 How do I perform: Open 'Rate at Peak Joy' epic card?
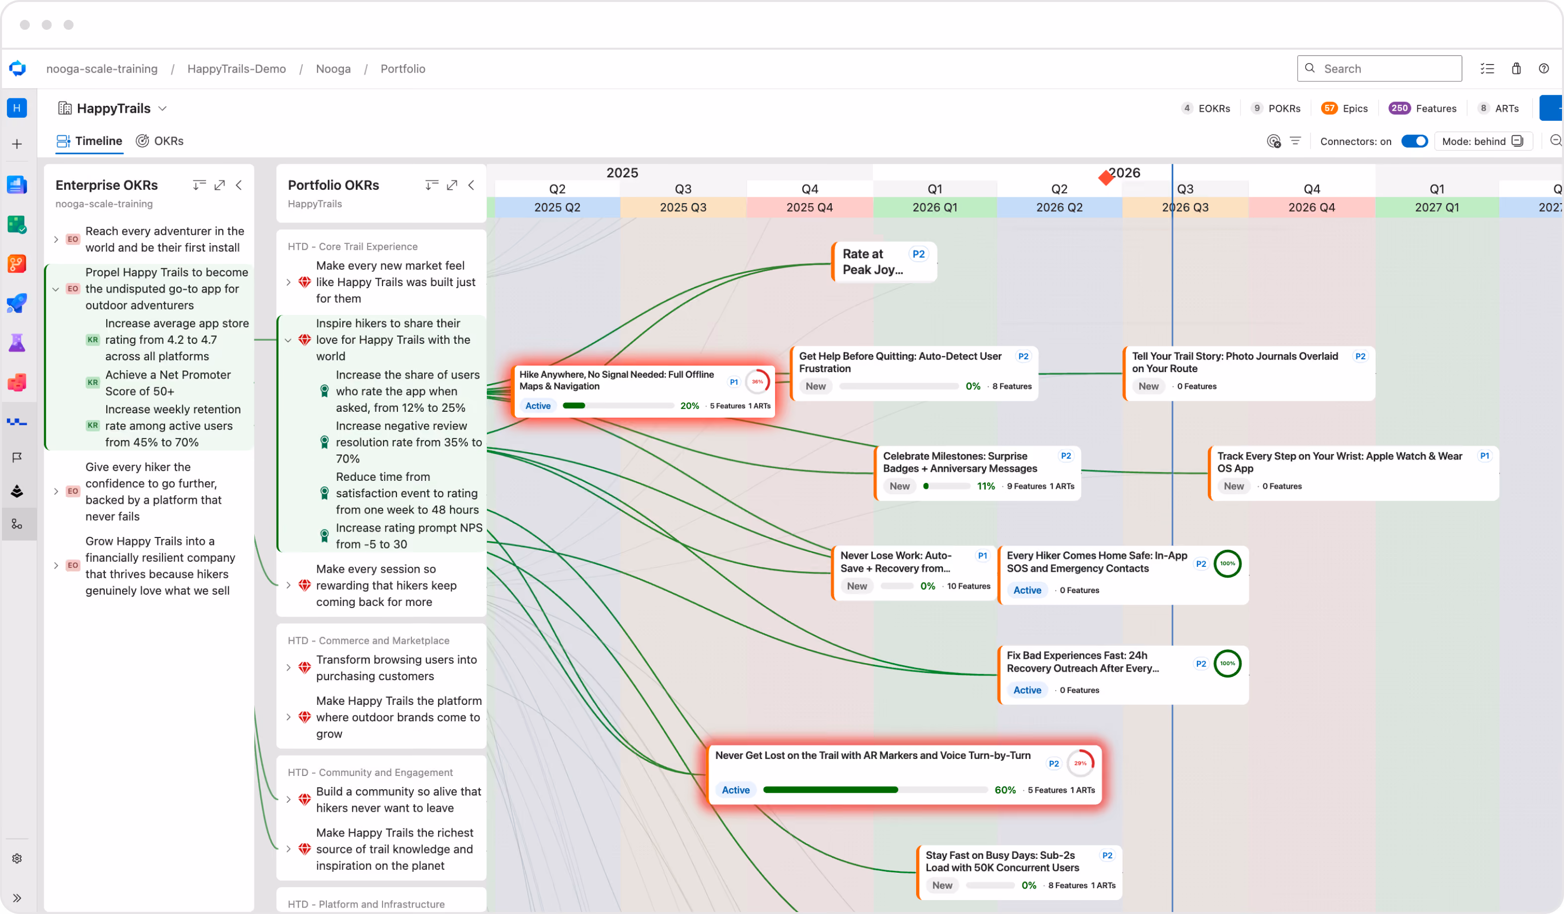(x=884, y=262)
